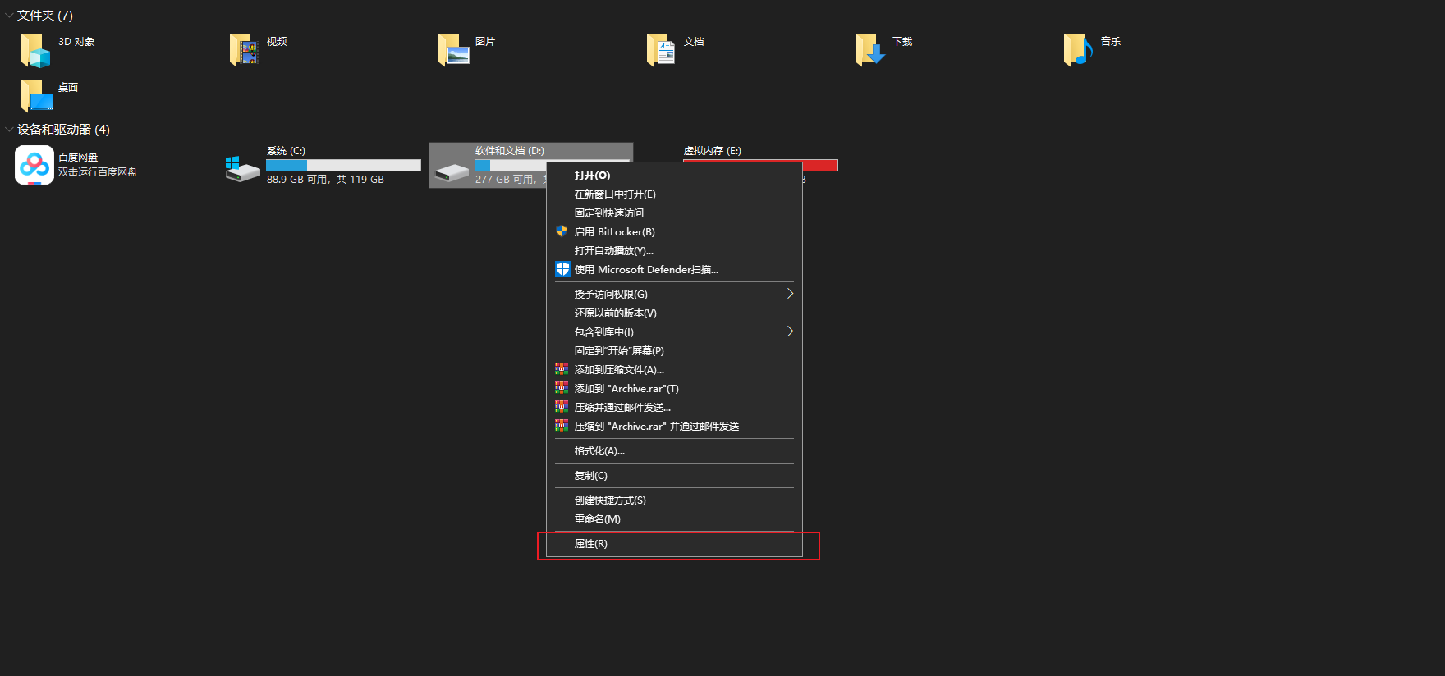Open 包含到库中(I) menu entry
This screenshot has height=676, width=1445.
[674, 332]
